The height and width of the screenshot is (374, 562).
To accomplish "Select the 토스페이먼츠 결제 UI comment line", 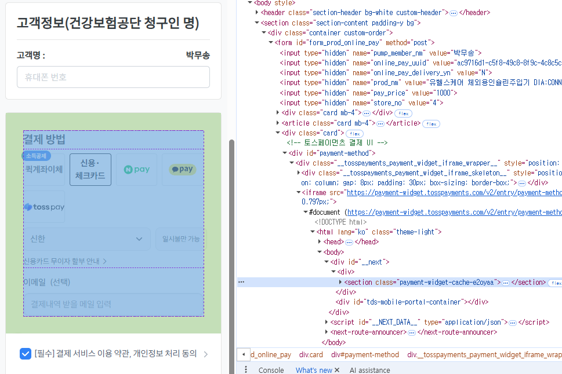I will point(337,143).
